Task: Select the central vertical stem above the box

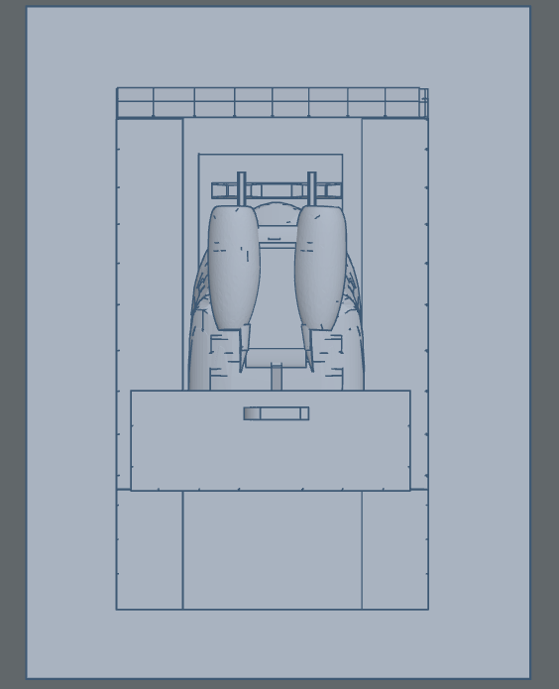Action: (x=276, y=377)
